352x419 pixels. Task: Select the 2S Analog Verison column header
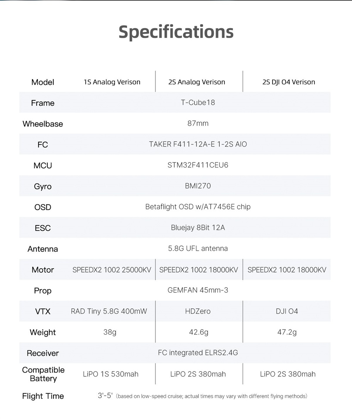click(x=197, y=82)
